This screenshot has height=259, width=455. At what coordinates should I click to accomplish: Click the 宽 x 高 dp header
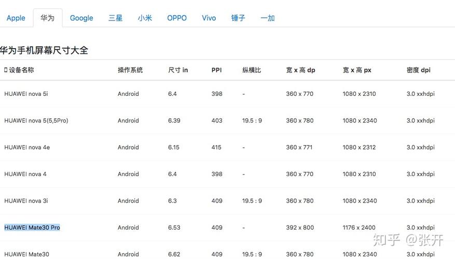[300, 70]
